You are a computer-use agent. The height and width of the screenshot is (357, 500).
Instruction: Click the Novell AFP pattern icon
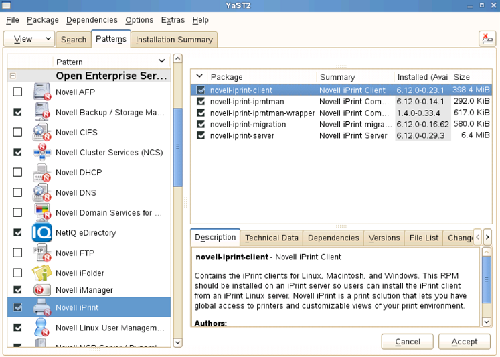click(x=41, y=92)
